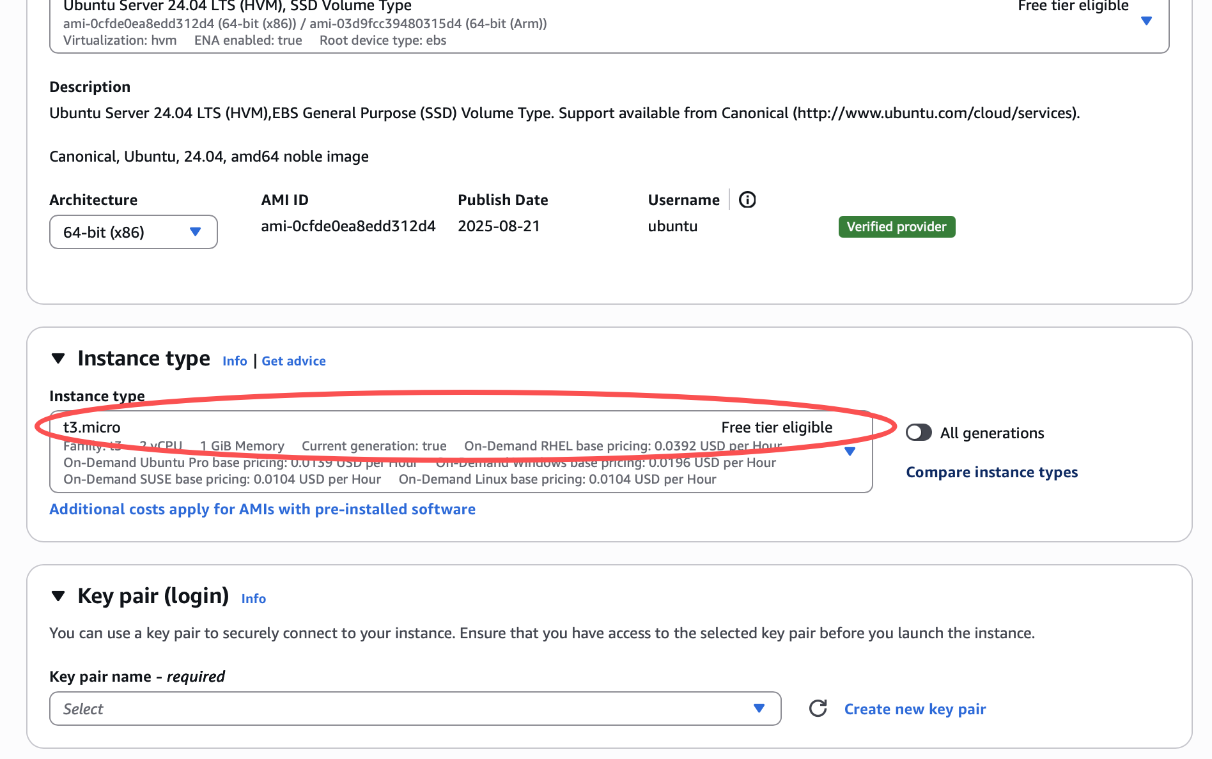Open Compare instance types link

(991, 472)
